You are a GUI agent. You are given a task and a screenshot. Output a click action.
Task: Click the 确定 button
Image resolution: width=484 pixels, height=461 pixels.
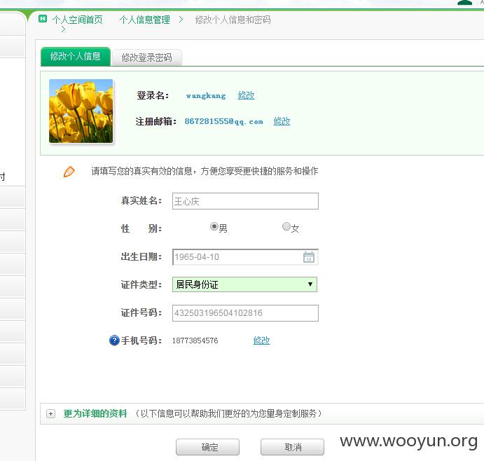click(207, 447)
